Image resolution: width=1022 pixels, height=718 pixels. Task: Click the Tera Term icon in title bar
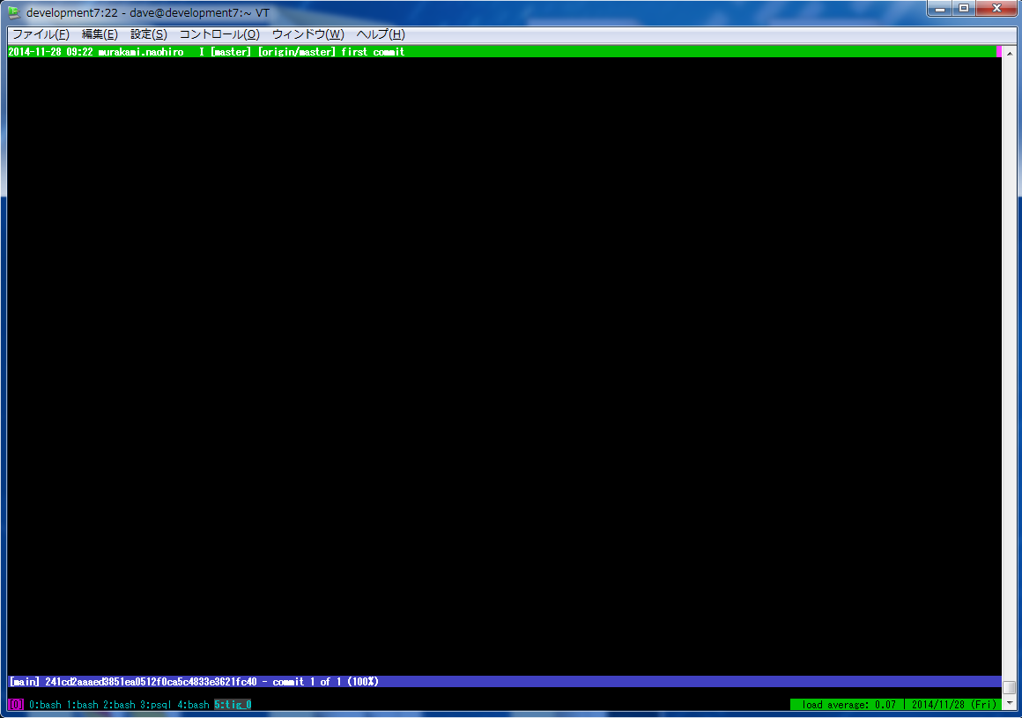coord(13,12)
